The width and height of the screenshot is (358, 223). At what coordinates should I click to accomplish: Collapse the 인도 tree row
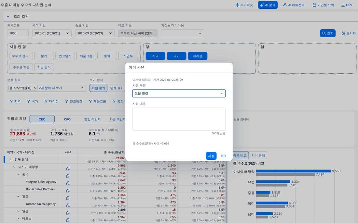[18, 196]
